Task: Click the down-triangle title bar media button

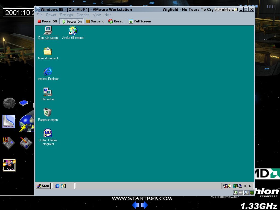Action: coord(229,10)
